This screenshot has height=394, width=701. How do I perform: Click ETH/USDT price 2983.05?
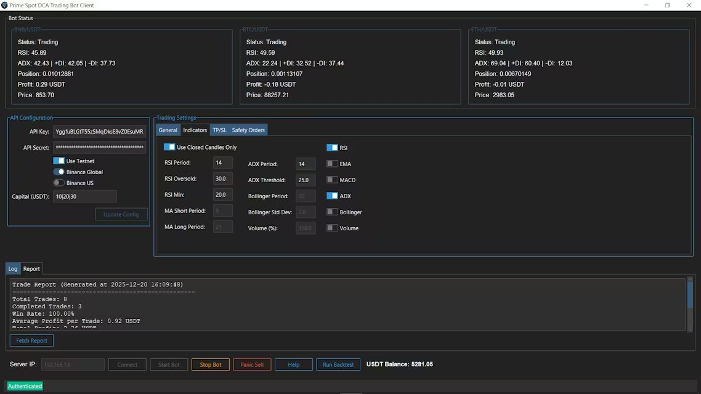tap(495, 95)
